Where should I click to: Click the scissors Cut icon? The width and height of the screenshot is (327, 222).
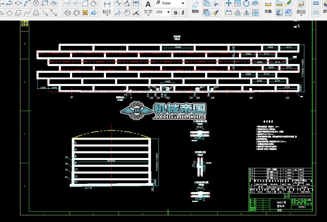pos(216,4)
